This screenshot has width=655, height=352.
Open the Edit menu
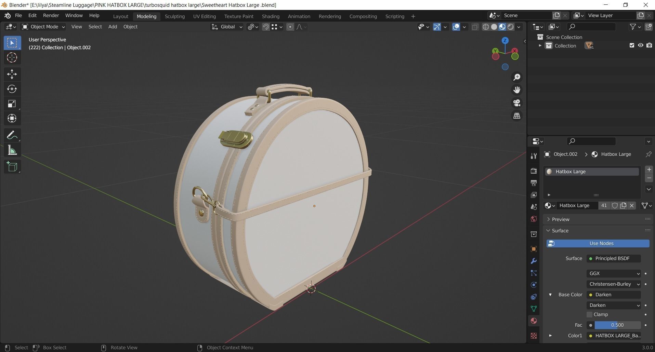pos(32,15)
